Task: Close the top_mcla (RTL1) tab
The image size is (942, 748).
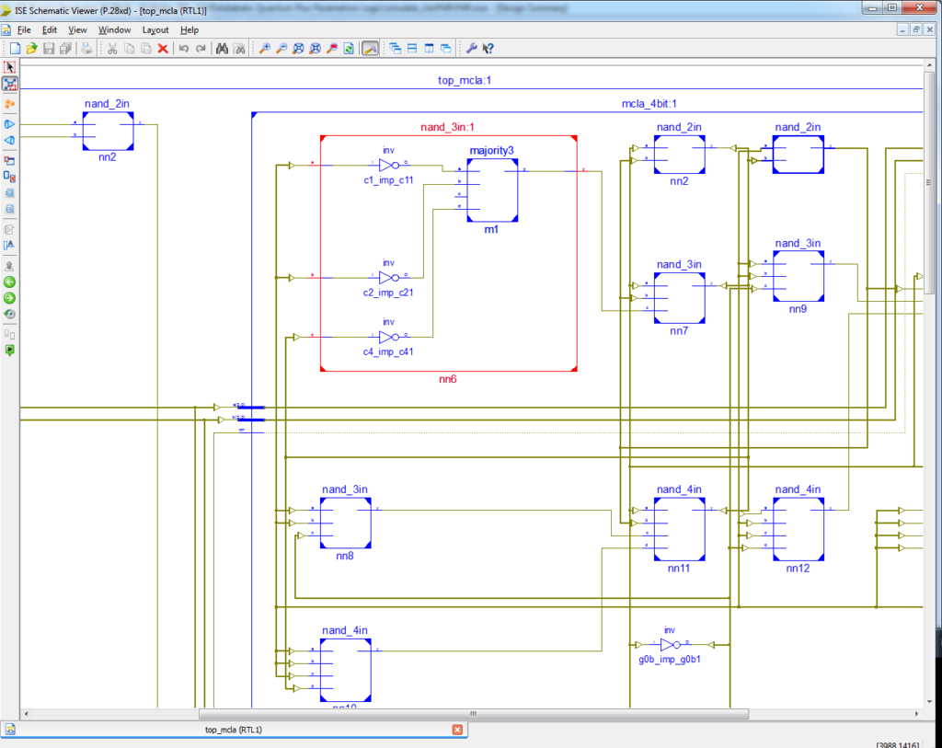Action: pyautogui.click(x=457, y=730)
